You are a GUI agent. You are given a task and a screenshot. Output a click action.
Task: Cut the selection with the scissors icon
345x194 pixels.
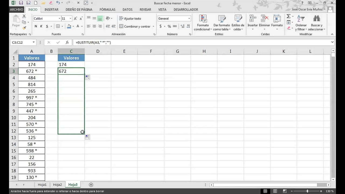24,17
